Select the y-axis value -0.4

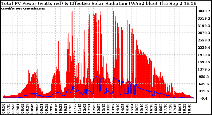[204, 98]
